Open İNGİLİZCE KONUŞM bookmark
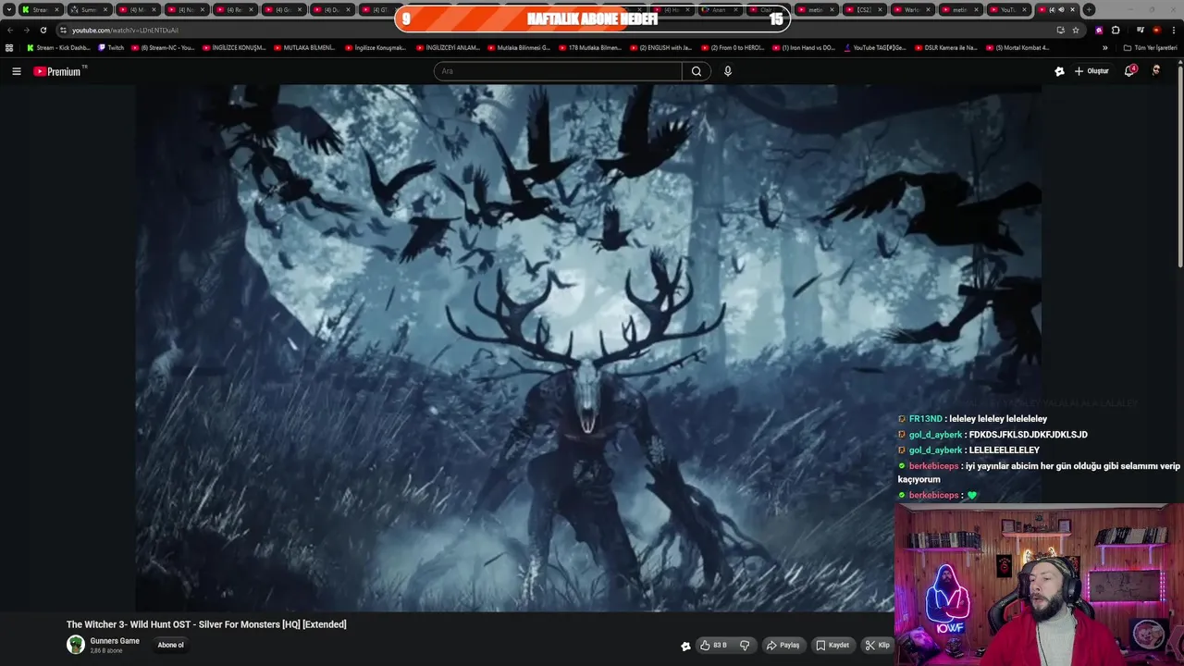 (234, 47)
